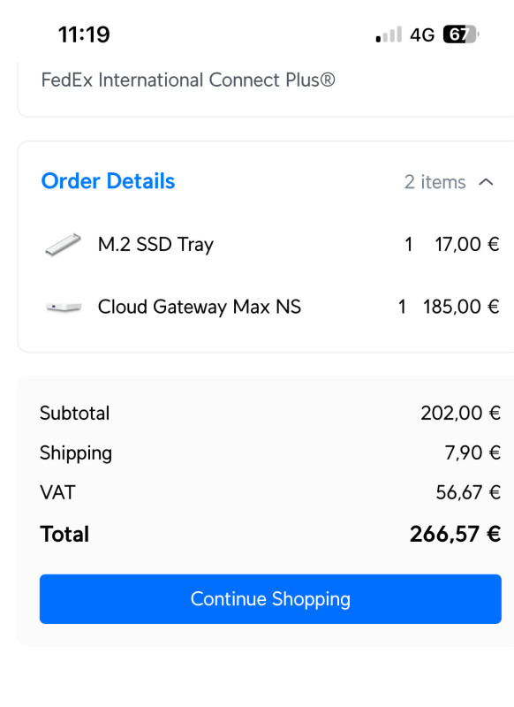Tap the 2 items count label
Image resolution: width=514 pixels, height=707 pixels.
[435, 182]
